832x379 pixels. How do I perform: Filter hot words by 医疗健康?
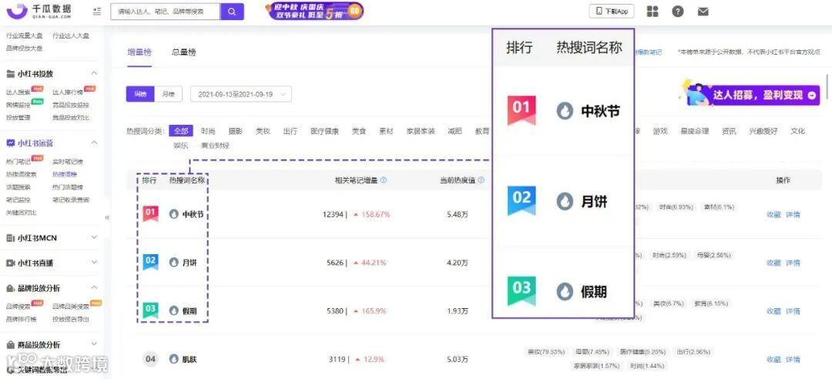pos(325,131)
